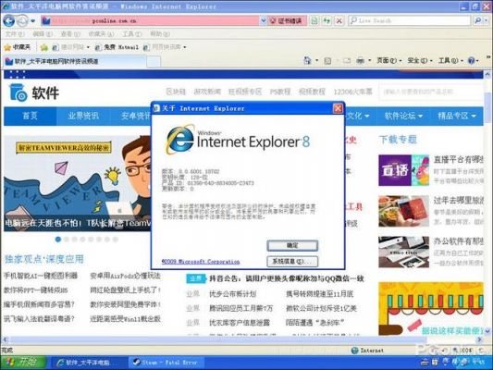Open the 收藏夹 menu in the menu bar
This screenshot has width=493, height=370.
pos(101,34)
